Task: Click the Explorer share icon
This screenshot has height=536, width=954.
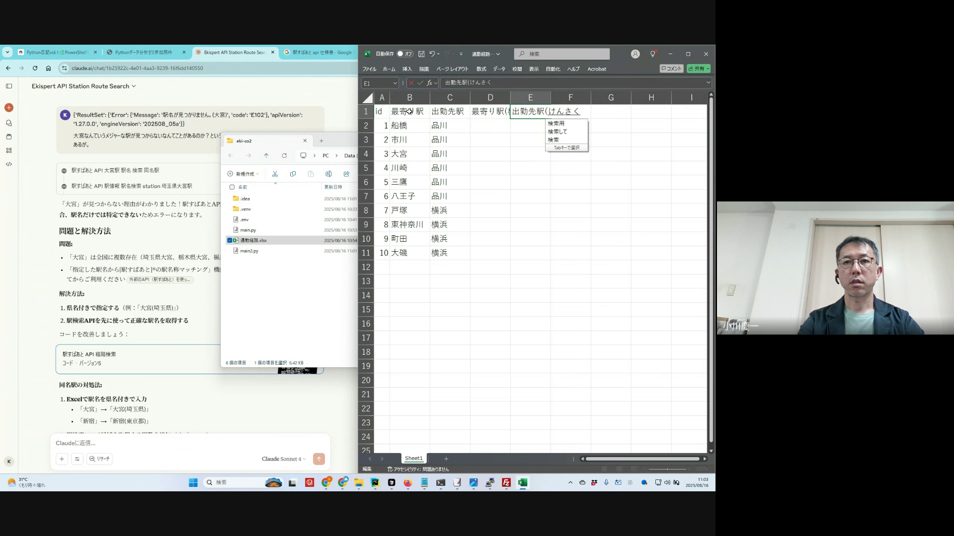Action: [x=346, y=174]
